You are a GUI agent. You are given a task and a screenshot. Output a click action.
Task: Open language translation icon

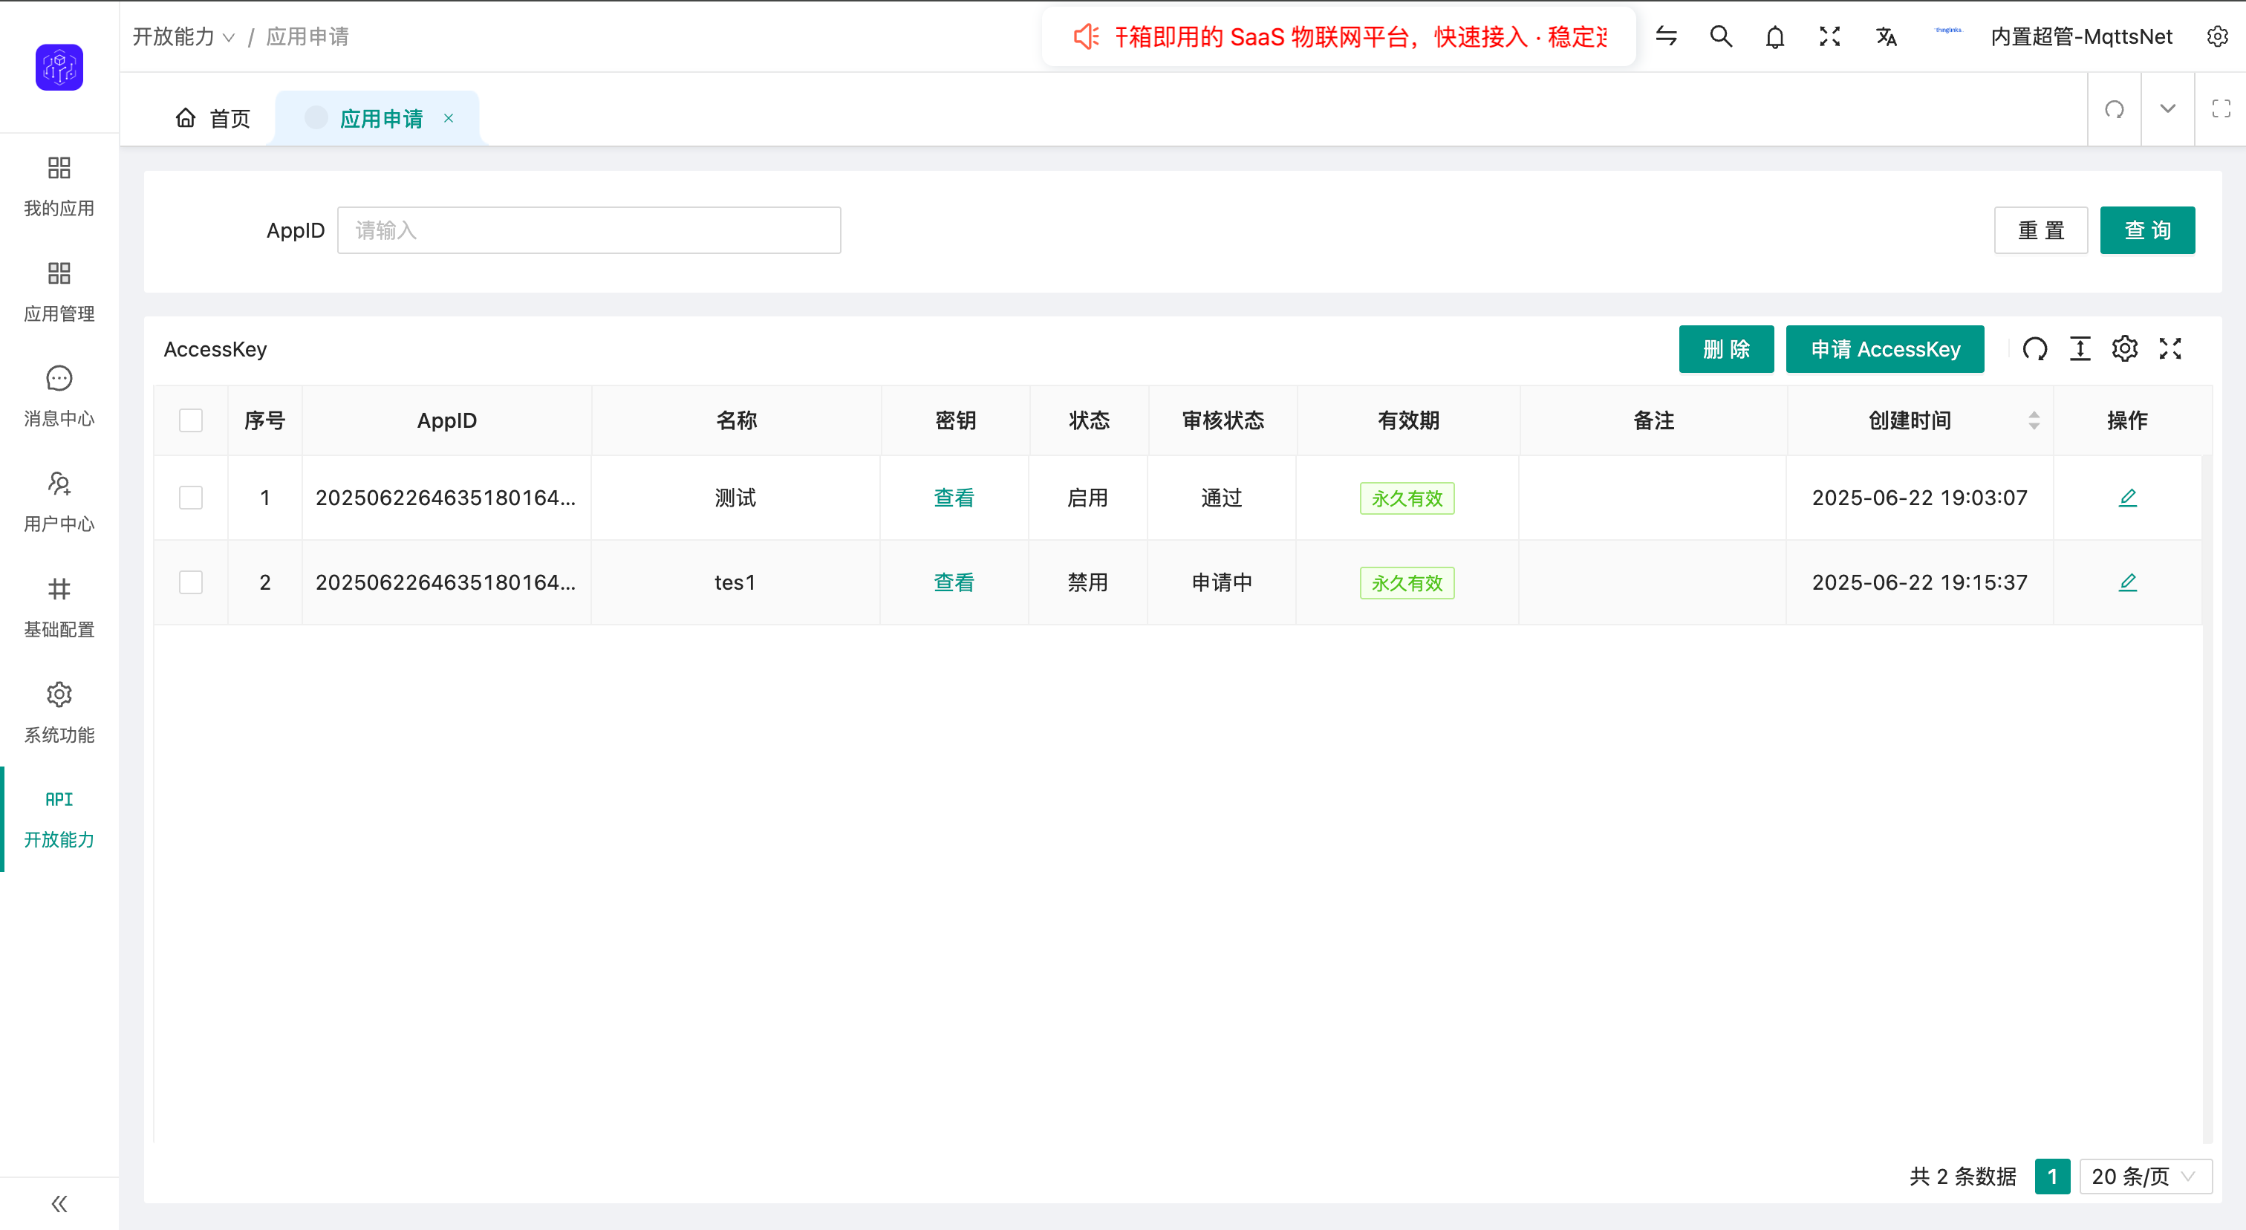point(1886,36)
